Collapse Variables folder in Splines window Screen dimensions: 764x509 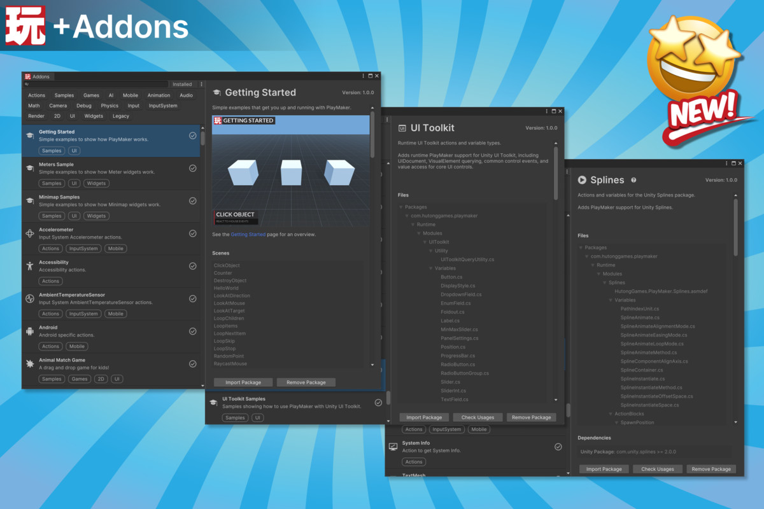point(611,300)
